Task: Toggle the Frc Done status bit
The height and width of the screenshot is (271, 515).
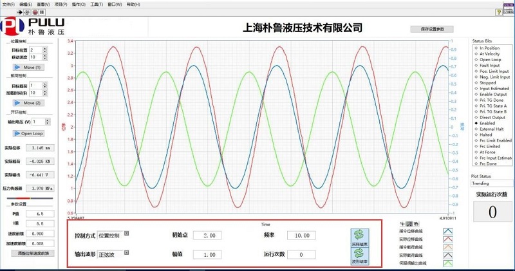Action: click(476, 164)
